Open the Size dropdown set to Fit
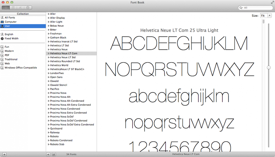Screen dimensions: 275x157 266,16
